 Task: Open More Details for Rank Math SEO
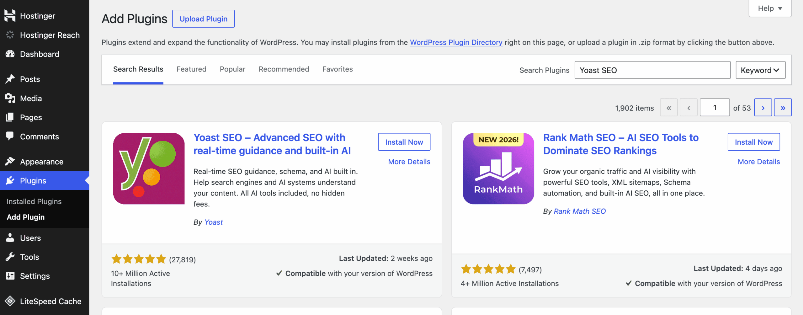pyautogui.click(x=759, y=162)
